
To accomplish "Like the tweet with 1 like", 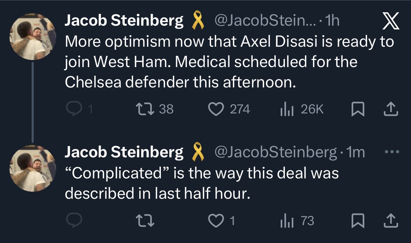I will coord(216,221).
